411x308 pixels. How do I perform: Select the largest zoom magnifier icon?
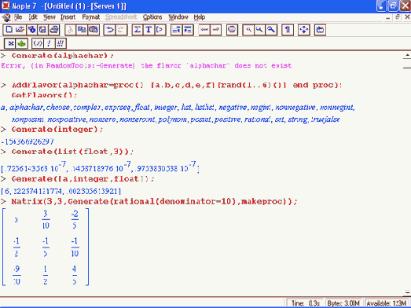coord(272,30)
